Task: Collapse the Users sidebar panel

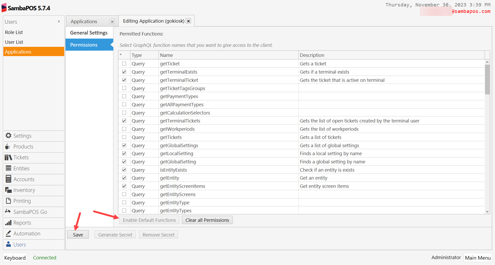Action: [x=59, y=21]
